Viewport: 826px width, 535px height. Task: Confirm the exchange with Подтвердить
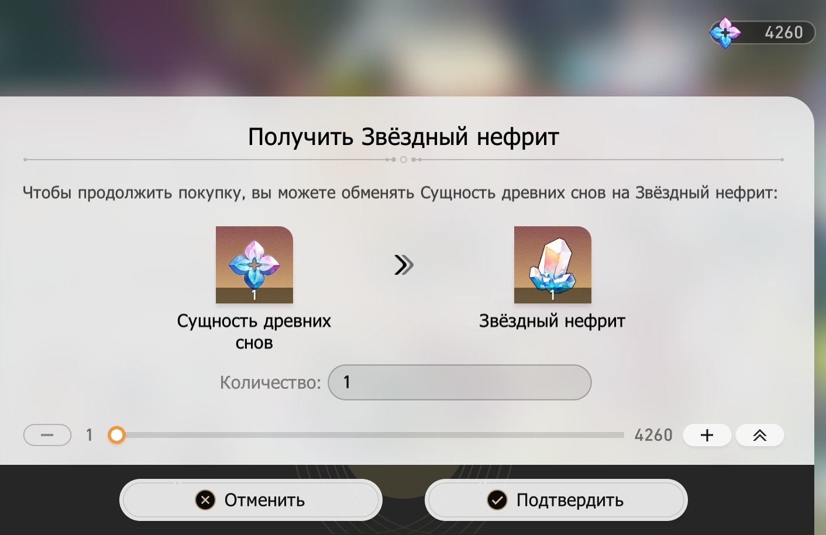[x=556, y=500]
